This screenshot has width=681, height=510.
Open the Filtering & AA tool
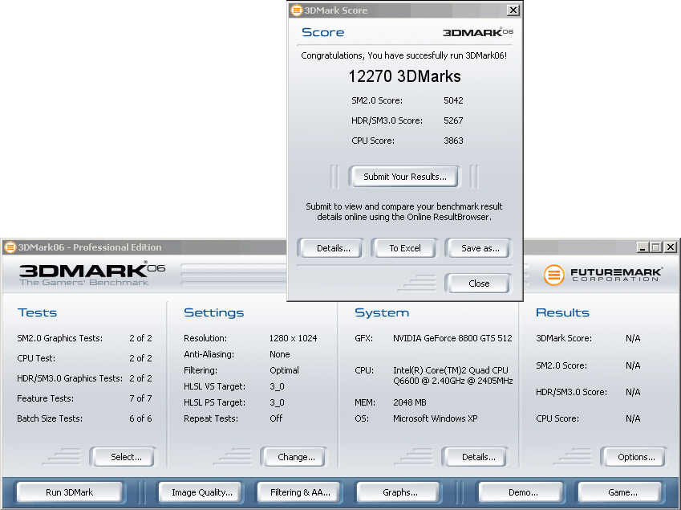pos(300,492)
